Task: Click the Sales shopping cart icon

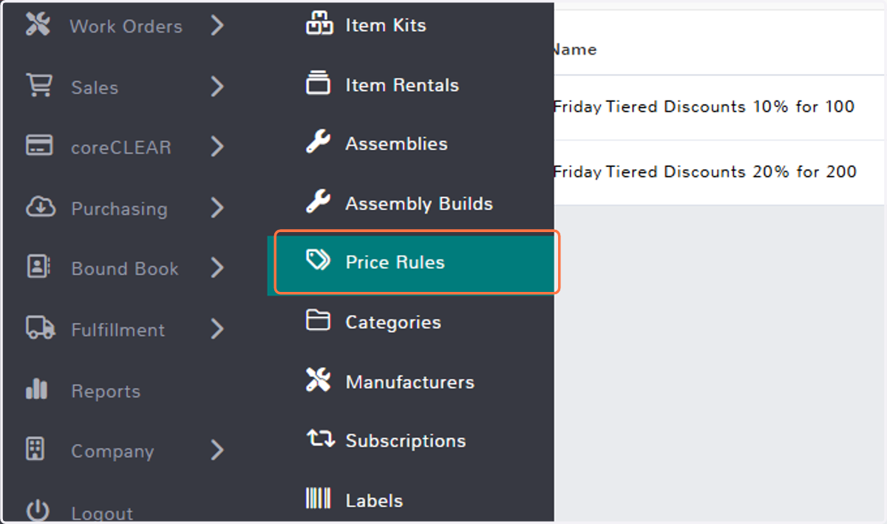Action: [39, 85]
